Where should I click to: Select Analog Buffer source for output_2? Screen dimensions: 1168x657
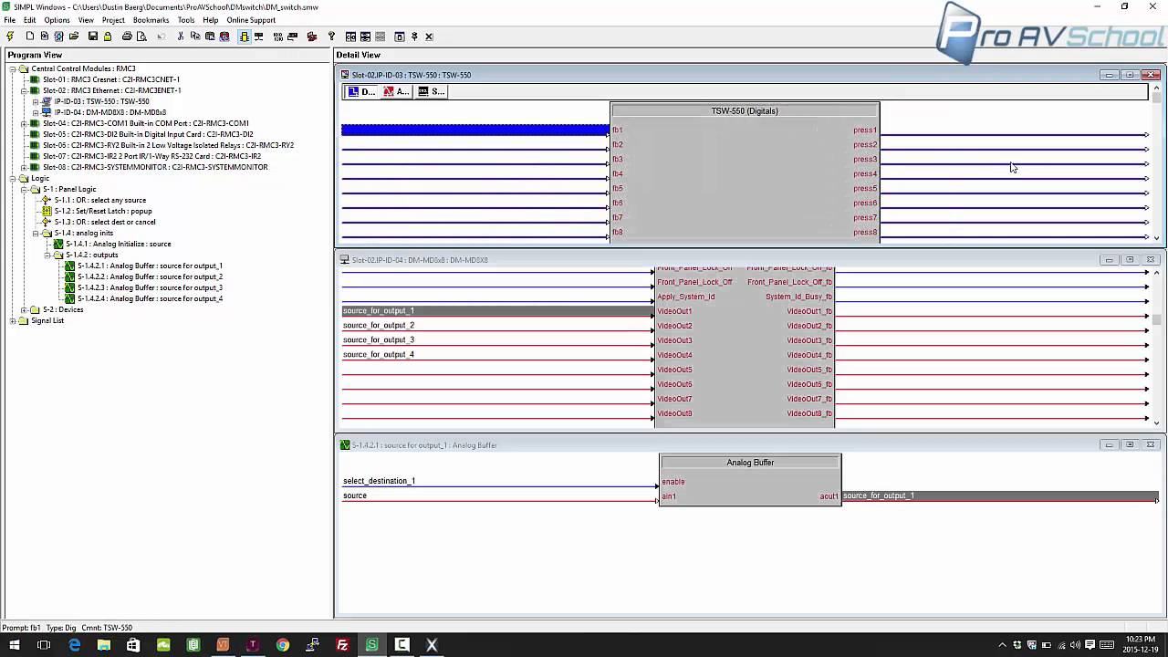(x=150, y=276)
